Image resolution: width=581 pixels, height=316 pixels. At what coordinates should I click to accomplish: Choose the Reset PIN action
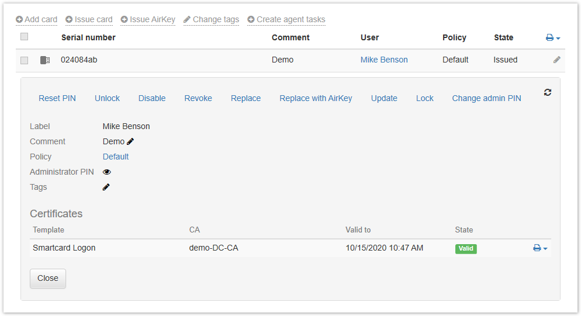pyautogui.click(x=57, y=98)
